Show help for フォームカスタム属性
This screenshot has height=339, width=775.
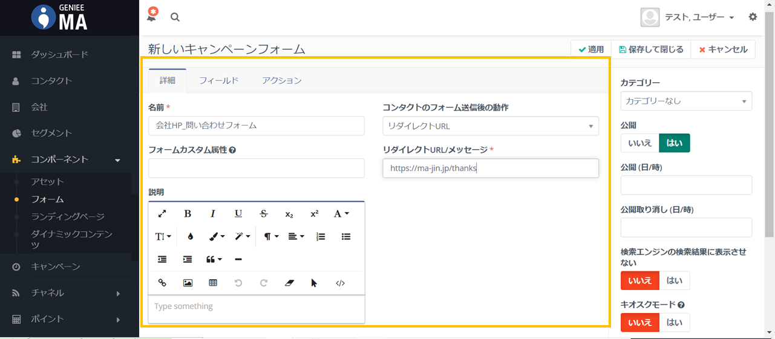(x=232, y=150)
